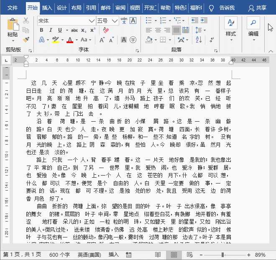The width and height of the screenshot is (276, 260).
Task: Click the bullet list icon
Action: pos(149,20)
